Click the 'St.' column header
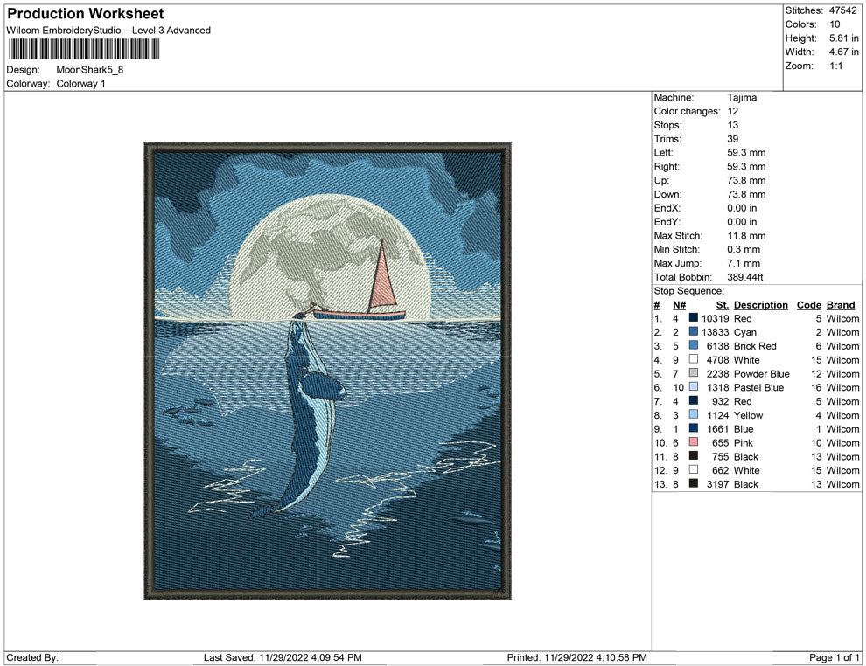 click(x=723, y=305)
